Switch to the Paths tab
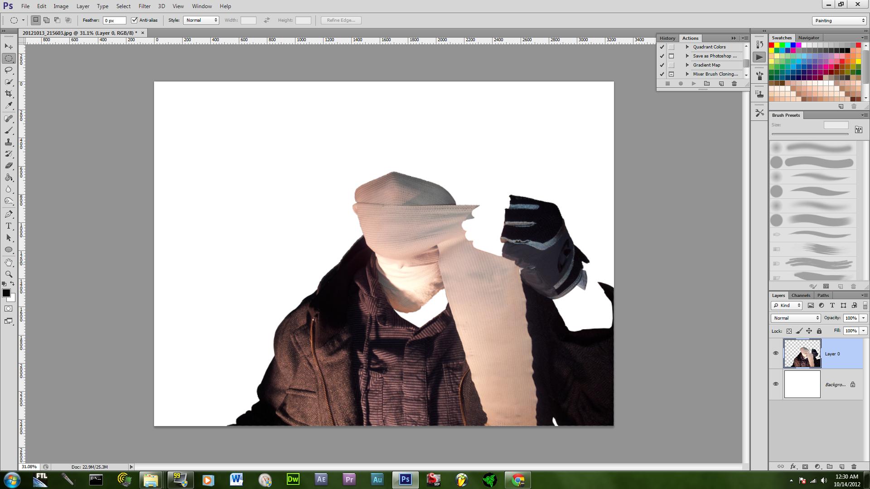The width and height of the screenshot is (870, 489). 823,295
